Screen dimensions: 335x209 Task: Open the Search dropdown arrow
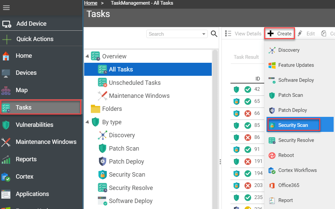(204, 34)
